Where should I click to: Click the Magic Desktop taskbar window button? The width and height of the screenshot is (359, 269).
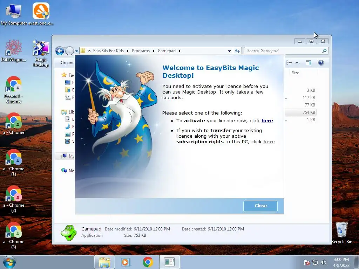point(169,262)
